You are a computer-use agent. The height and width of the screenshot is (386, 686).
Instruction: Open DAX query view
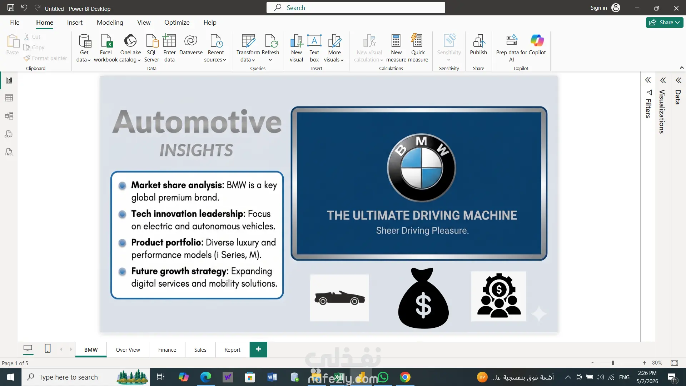[9, 134]
